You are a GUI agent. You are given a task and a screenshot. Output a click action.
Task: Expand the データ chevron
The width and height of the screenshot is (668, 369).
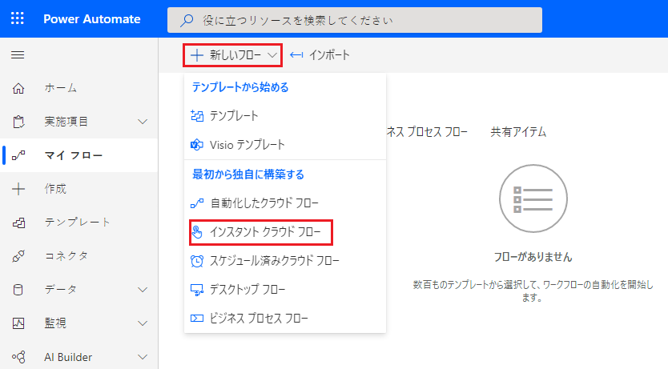click(x=143, y=290)
